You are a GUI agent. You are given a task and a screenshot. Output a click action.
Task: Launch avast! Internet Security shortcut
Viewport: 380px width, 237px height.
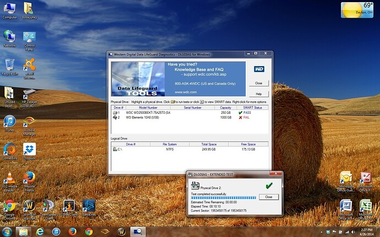point(29,69)
